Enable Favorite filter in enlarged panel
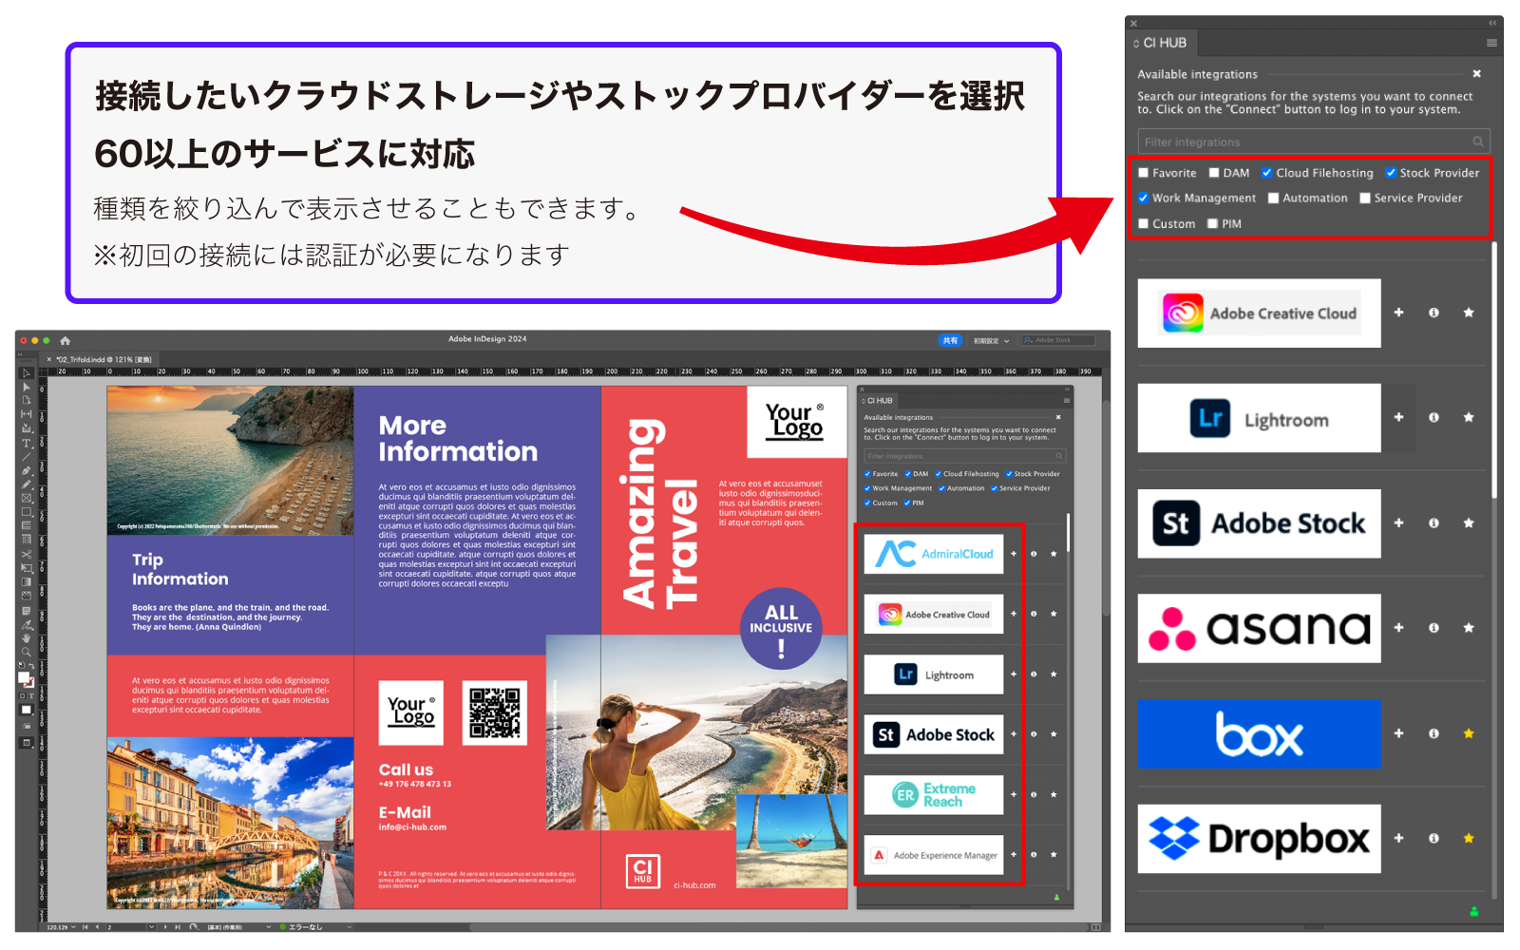 click(x=1144, y=173)
